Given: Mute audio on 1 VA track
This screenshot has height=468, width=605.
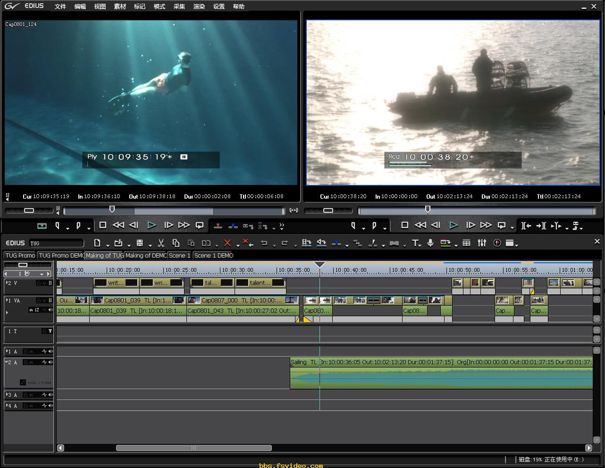Looking at the screenshot, I should tap(50, 310).
